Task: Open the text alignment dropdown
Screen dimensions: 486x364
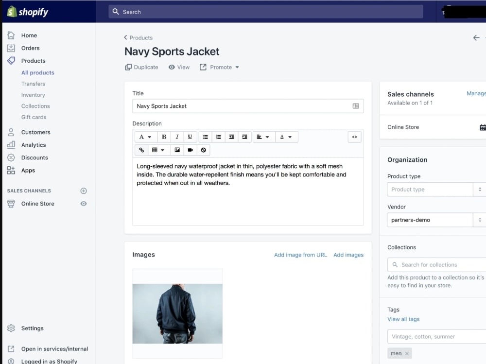Action: (x=263, y=137)
